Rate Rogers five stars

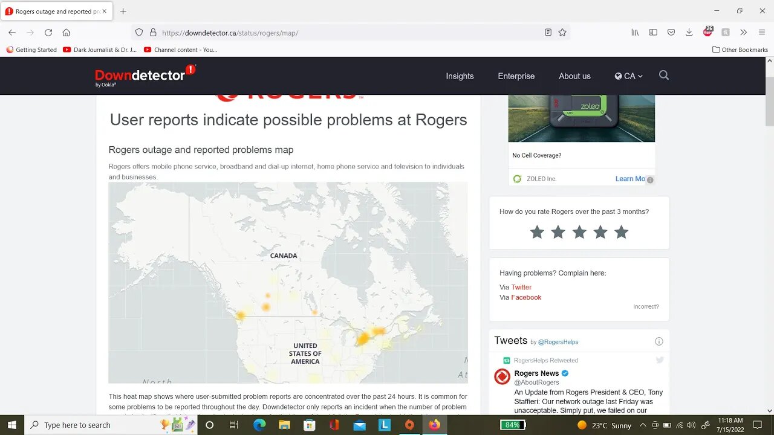[621, 232]
